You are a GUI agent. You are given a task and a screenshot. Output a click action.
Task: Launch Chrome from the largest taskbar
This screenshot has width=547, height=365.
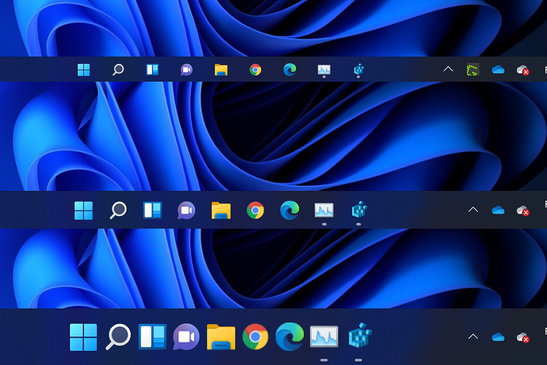coord(255,337)
